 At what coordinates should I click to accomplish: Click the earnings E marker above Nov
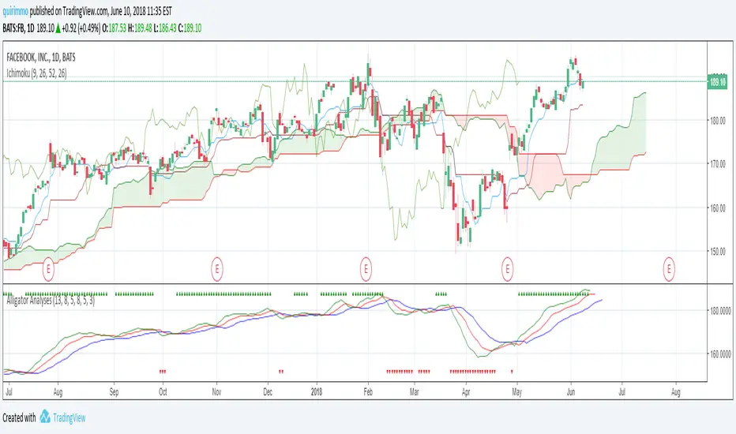tap(216, 269)
